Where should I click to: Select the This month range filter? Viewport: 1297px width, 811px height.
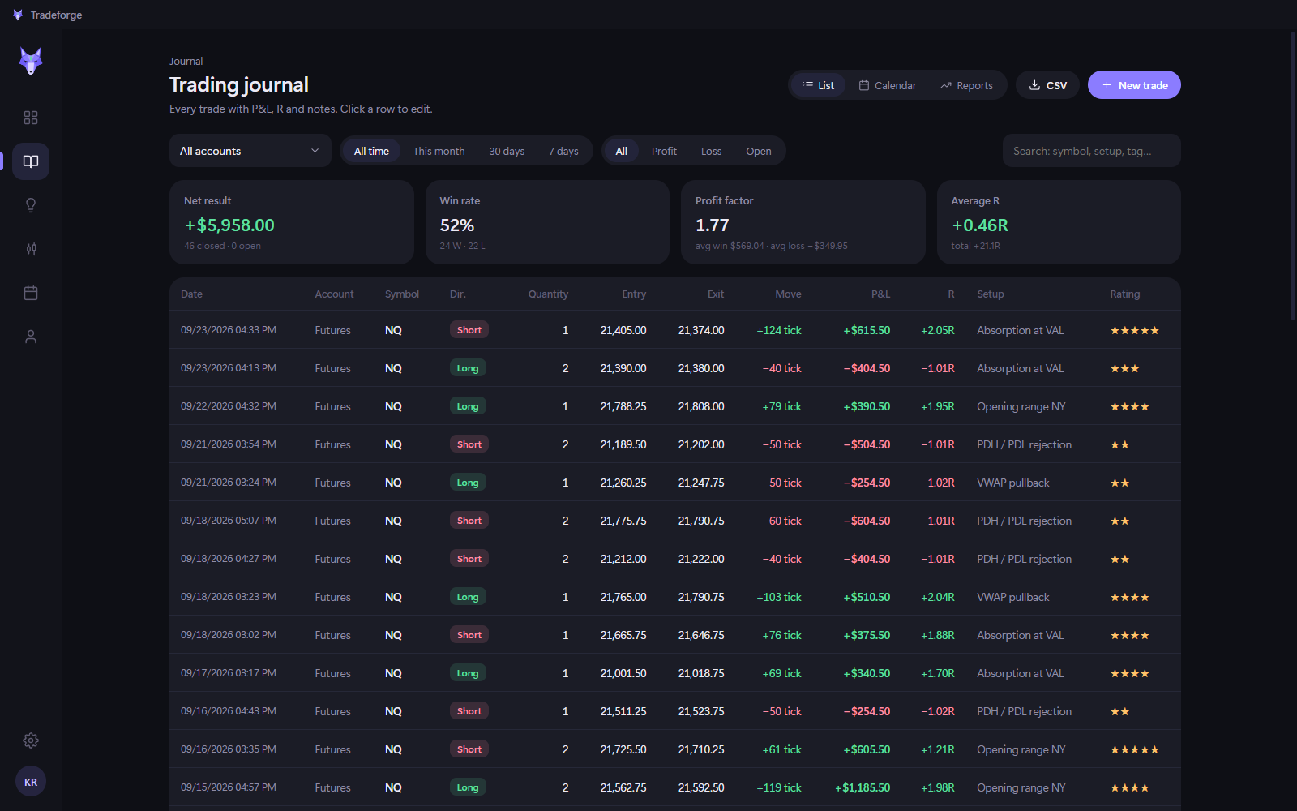pyautogui.click(x=439, y=151)
